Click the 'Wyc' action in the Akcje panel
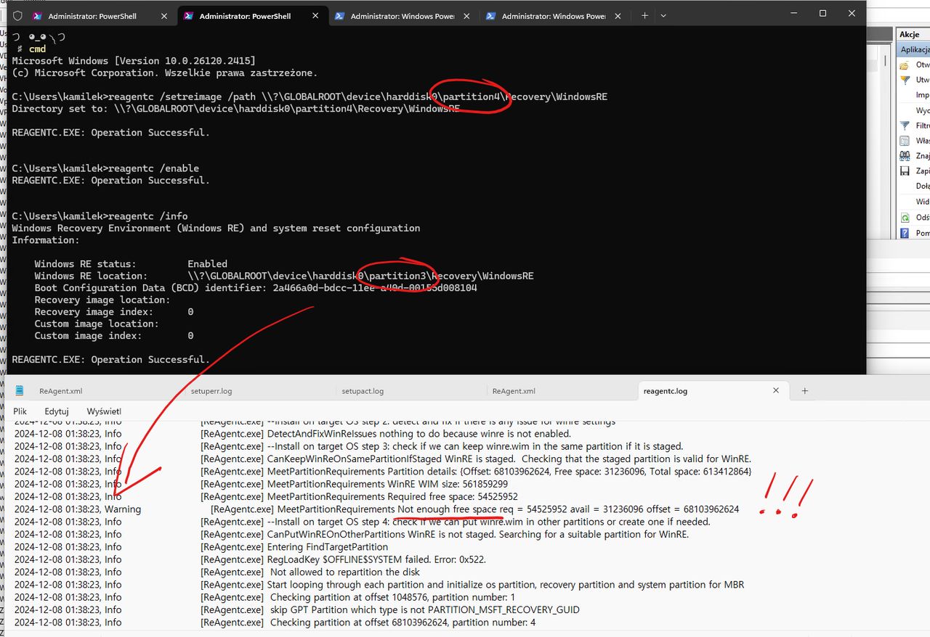This screenshot has width=930, height=637. point(922,110)
